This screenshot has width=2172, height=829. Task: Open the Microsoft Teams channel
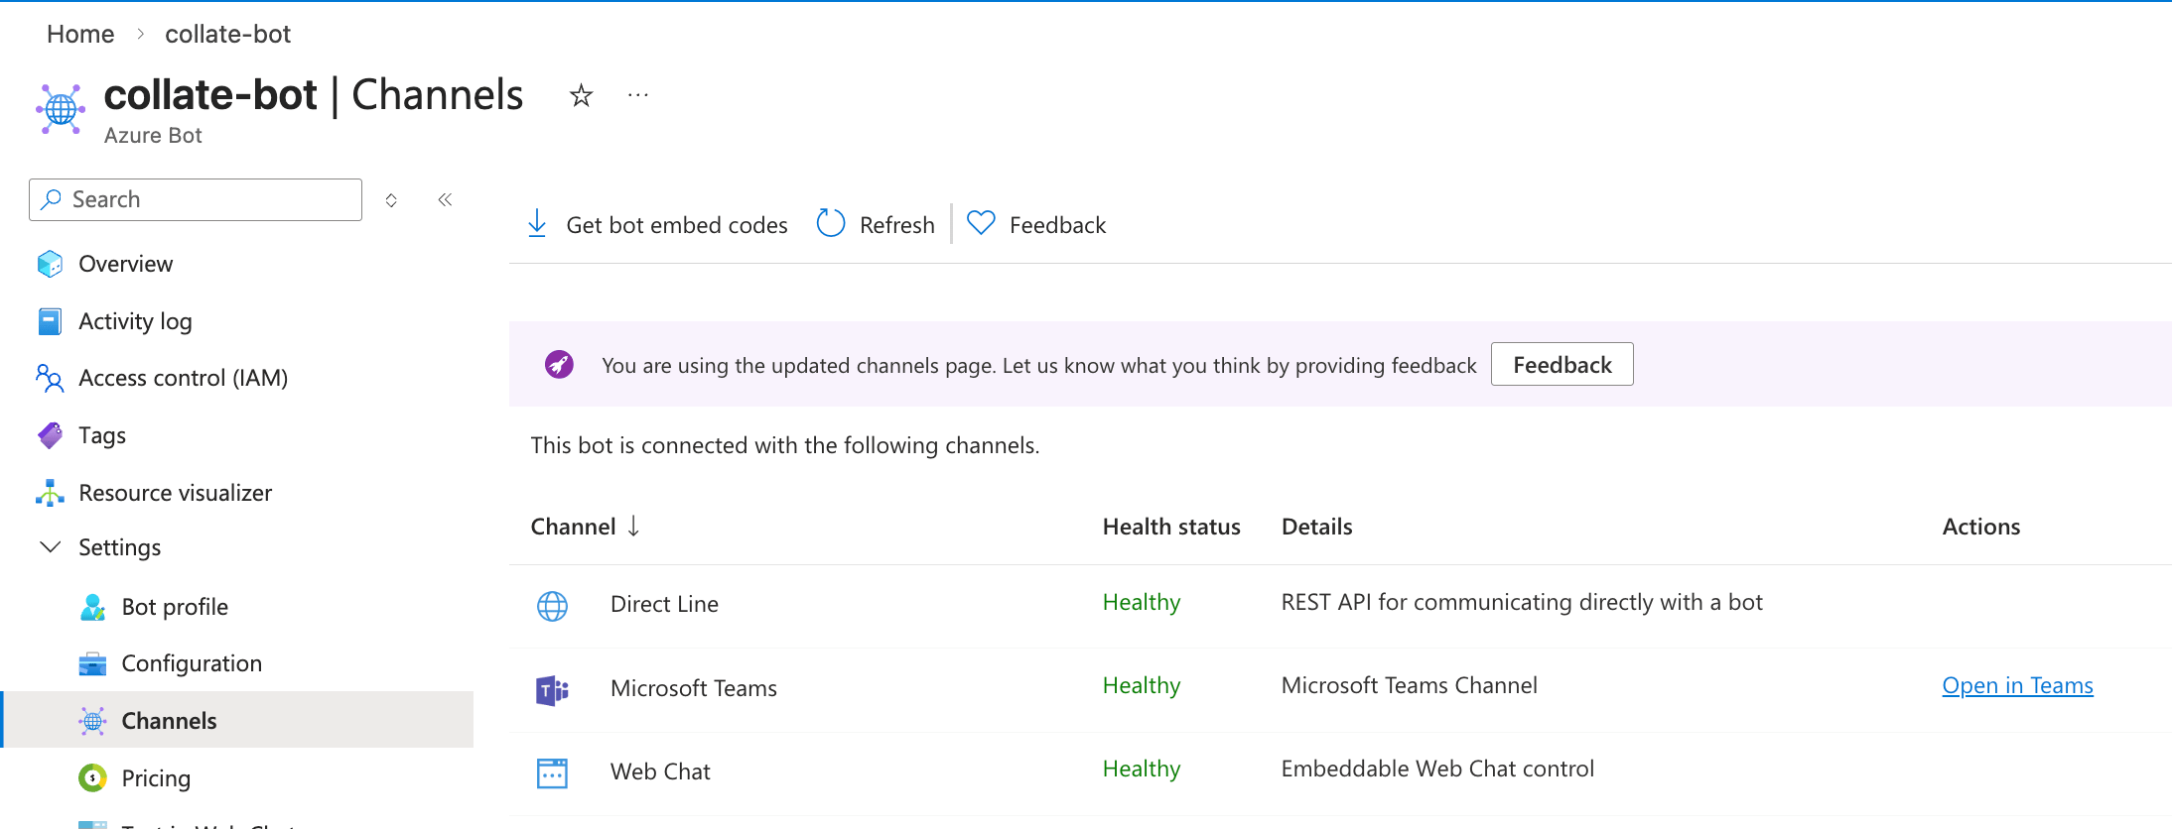[693, 688]
